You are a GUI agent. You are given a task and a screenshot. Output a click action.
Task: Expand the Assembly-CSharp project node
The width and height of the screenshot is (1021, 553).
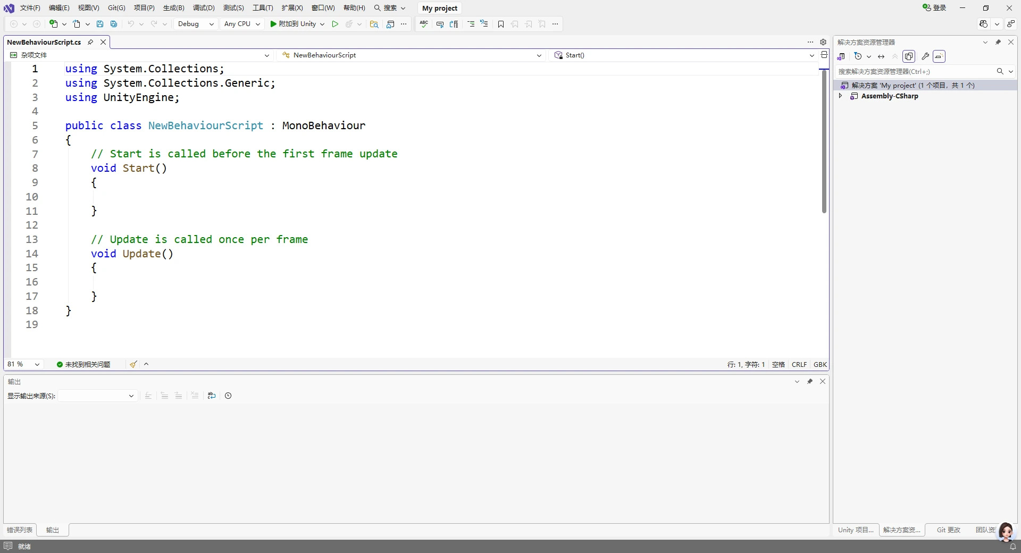pyautogui.click(x=841, y=96)
